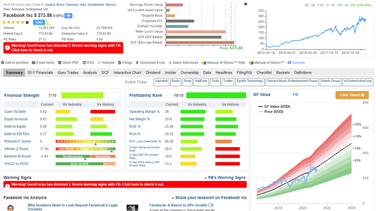Open the Cash-To-Debt metric link
This screenshot has width=376, height=211.
pyautogui.click(x=15, y=111)
